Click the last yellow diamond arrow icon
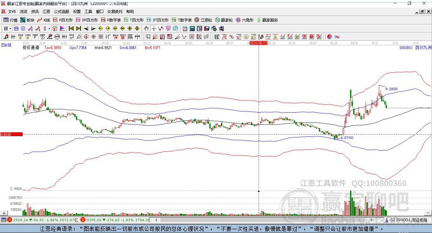 137,29
